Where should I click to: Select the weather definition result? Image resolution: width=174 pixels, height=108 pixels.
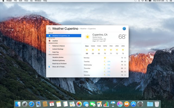pos(64,41)
